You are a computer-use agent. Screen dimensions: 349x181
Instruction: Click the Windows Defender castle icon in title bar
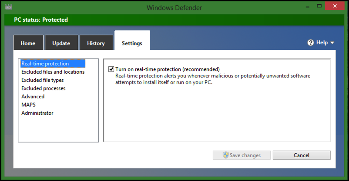(x=8, y=7)
